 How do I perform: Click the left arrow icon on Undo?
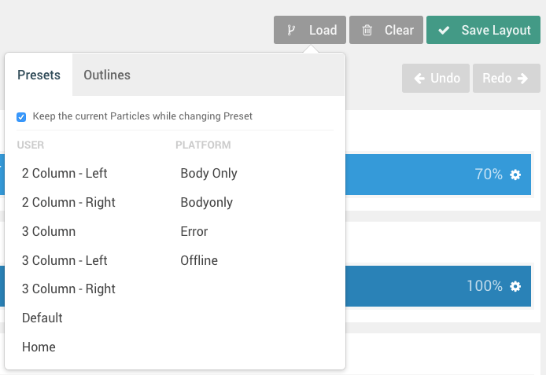(x=419, y=79)
